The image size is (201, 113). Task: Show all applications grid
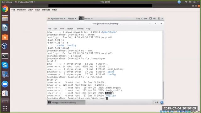pos(5,108)
